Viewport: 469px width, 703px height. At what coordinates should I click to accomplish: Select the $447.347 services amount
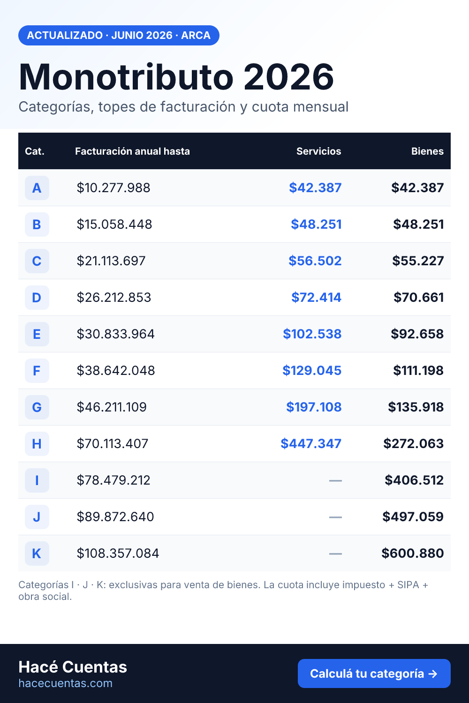pos(311,443)
